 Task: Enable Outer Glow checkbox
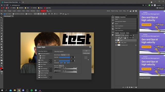[39, 75]
